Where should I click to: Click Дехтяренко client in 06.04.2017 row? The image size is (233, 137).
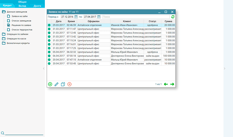(x=127, y=56)
